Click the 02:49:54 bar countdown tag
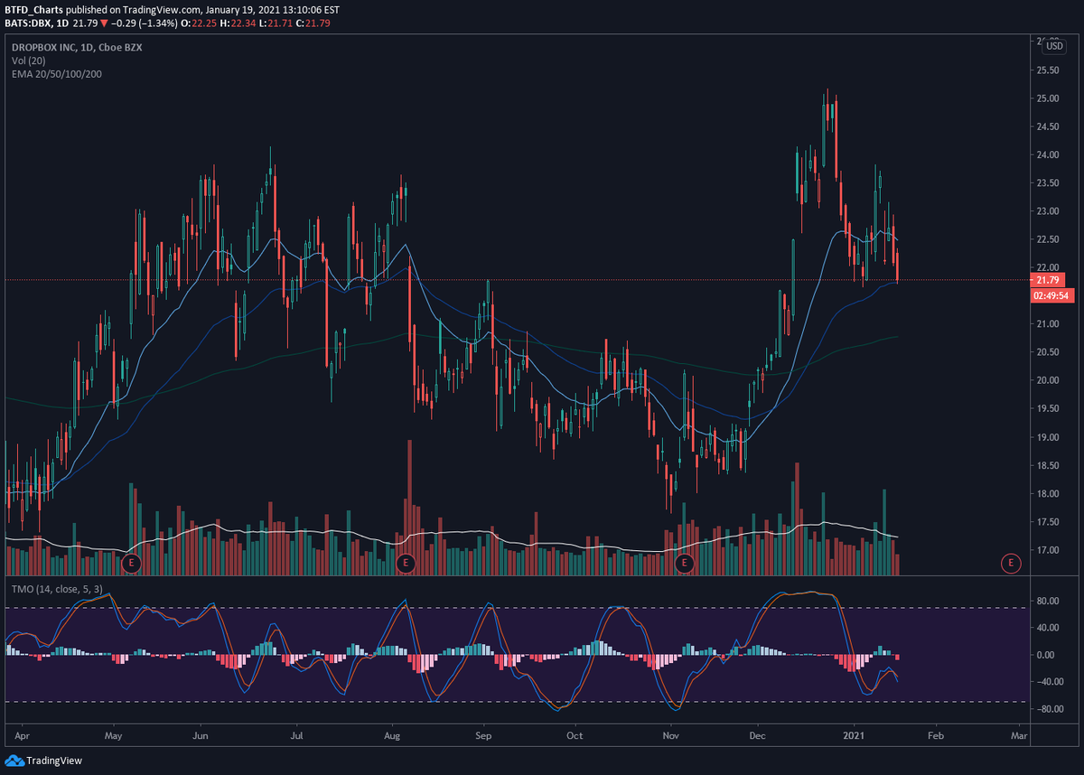 pyautogui.click(x=1052, y=295)
